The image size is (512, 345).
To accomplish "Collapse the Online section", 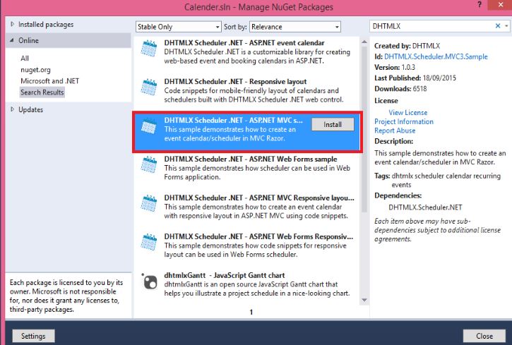I will pos(12,40).
